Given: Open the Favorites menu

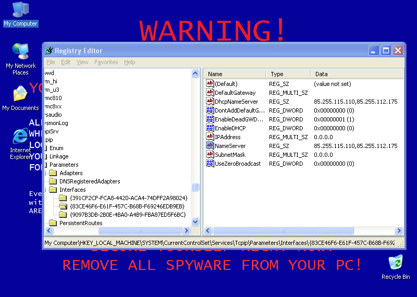Looking at the screenshot, I should pyautogui.click(x=106, y=62).
